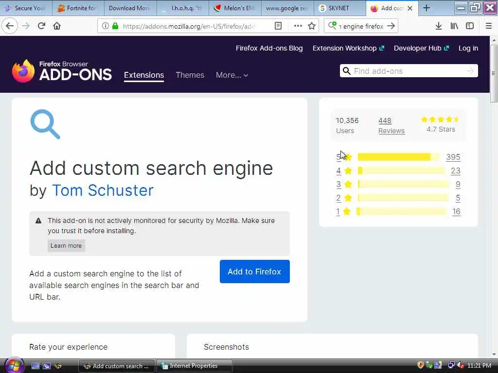This screenshot has width=498, height=373.
Task: Switch to Download More tab
Action: (x=130, y=8)
